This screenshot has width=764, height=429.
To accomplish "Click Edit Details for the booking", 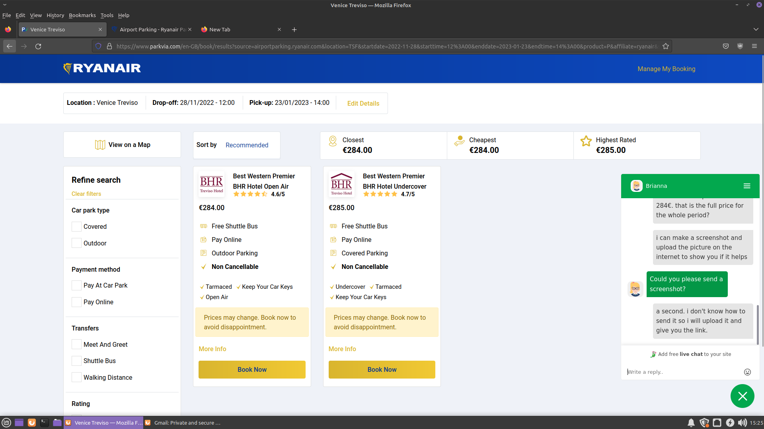I will tap(363, 104).
